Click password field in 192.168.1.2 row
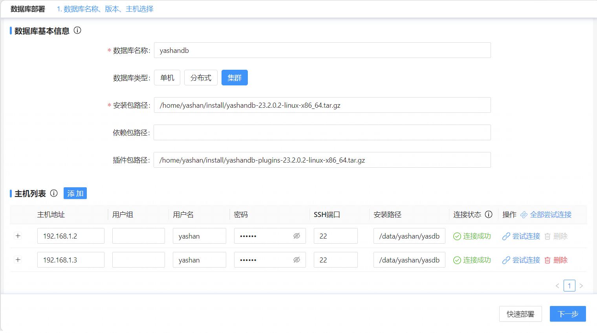Image resolution: width=597 pixels, height=333 pixels. [x=270, y=236]
